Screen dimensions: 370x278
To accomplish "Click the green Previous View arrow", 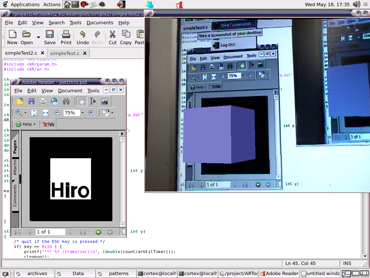I will click(x=98, y=232).
